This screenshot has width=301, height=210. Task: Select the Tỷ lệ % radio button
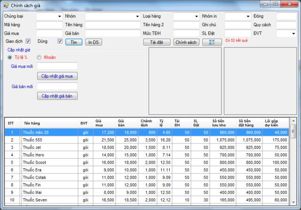coord(9,57)
